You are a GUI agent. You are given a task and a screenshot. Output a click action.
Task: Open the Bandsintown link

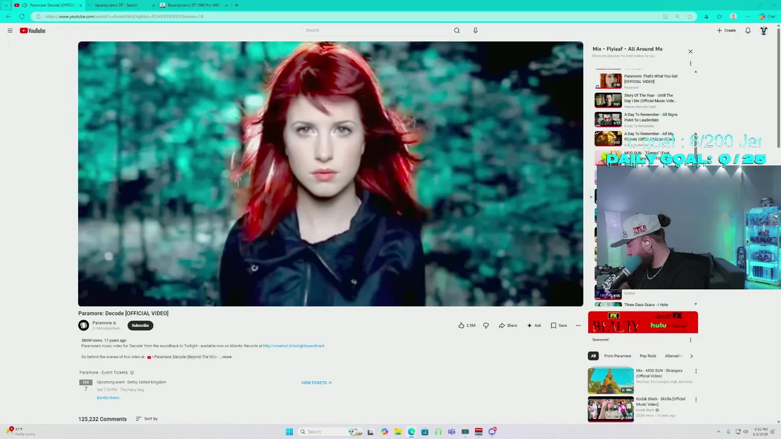point(108,398)
